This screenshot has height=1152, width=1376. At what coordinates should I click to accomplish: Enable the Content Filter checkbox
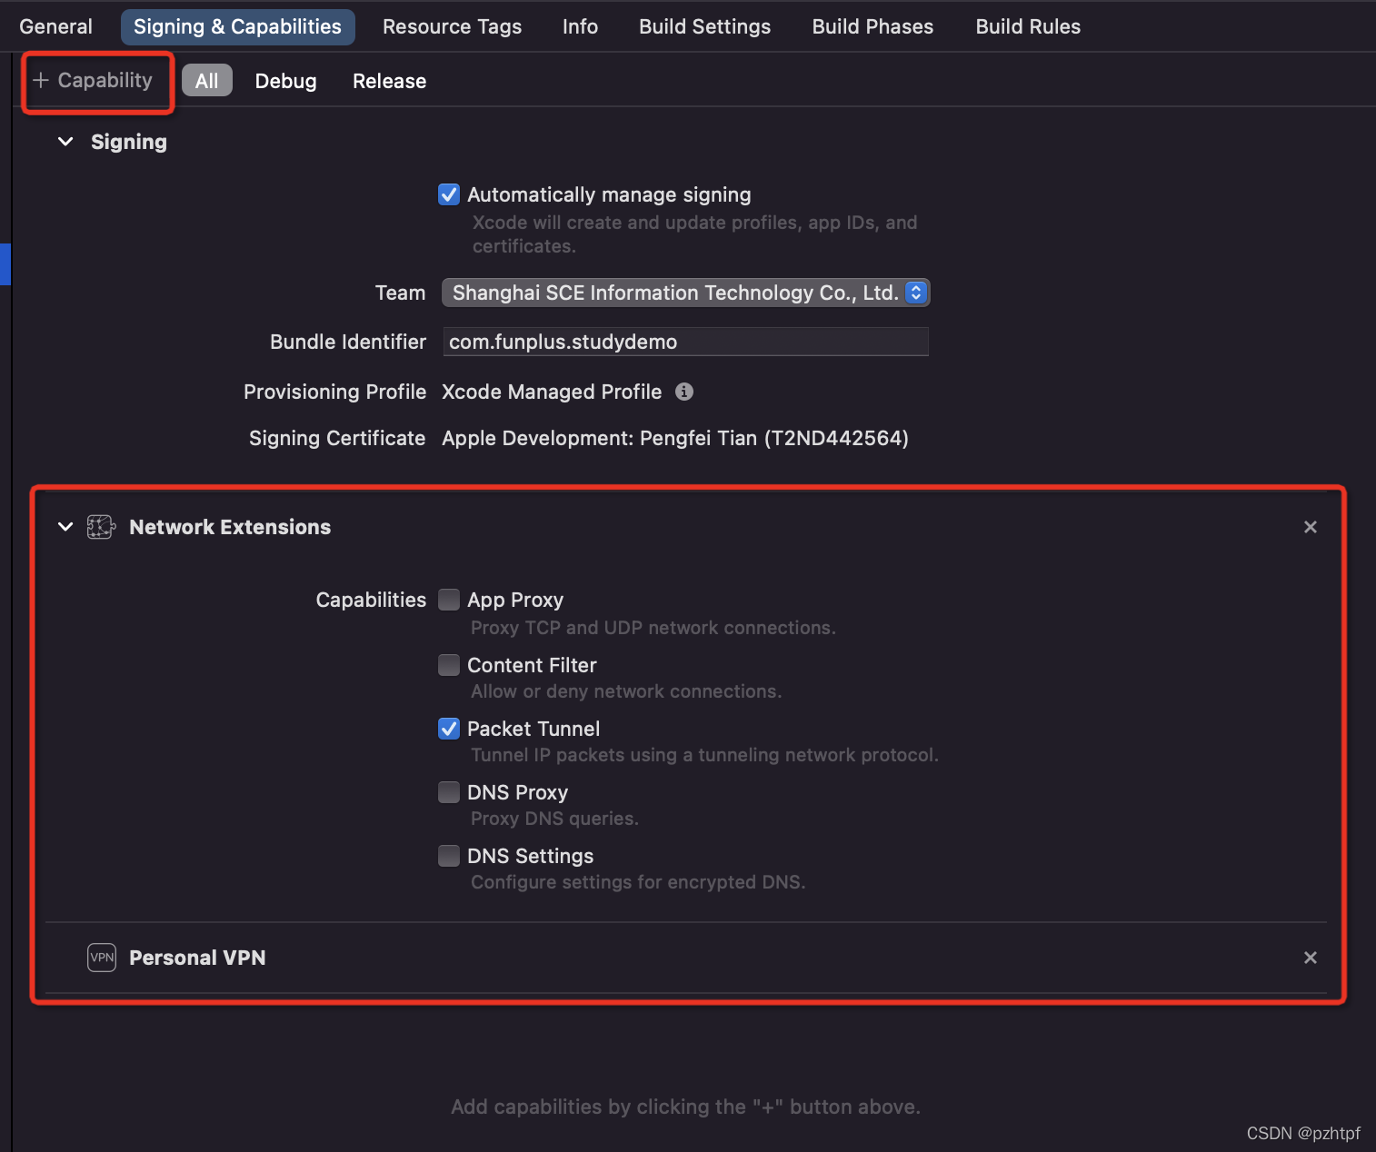[x=449, y=665]
